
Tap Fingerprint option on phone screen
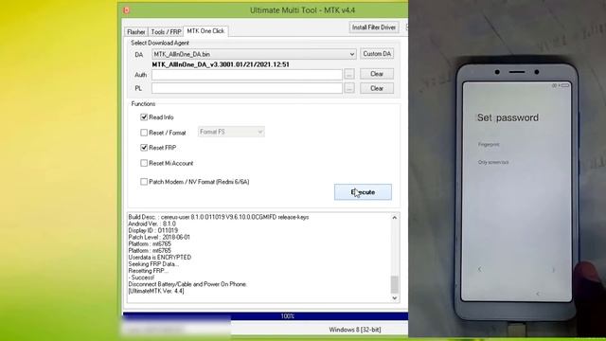tap(489, 144)
